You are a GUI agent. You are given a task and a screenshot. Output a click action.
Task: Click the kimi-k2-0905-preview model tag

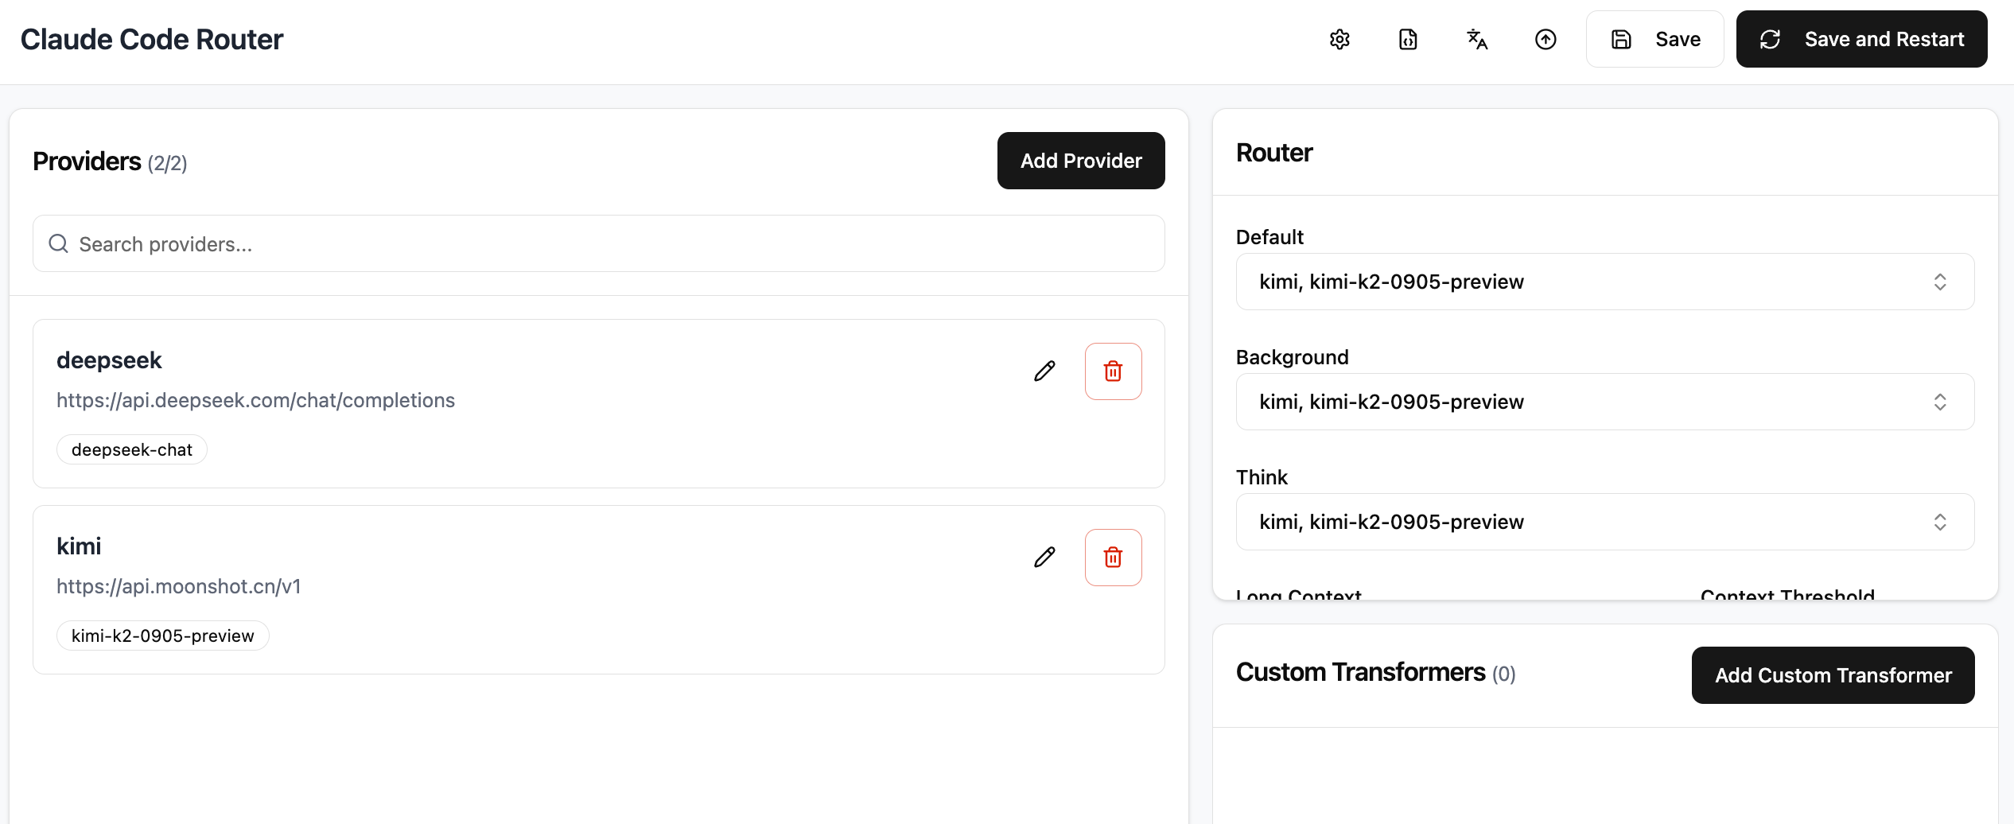pos(163,636)
